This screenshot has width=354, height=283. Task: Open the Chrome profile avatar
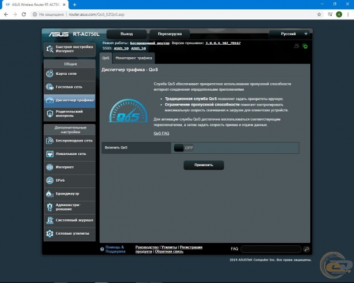click(339, 14)
